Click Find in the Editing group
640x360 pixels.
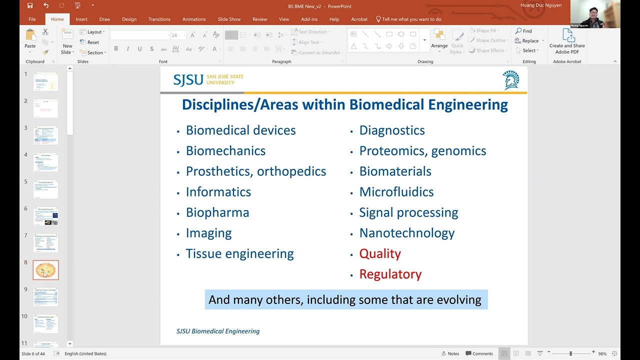click(523, 31)
